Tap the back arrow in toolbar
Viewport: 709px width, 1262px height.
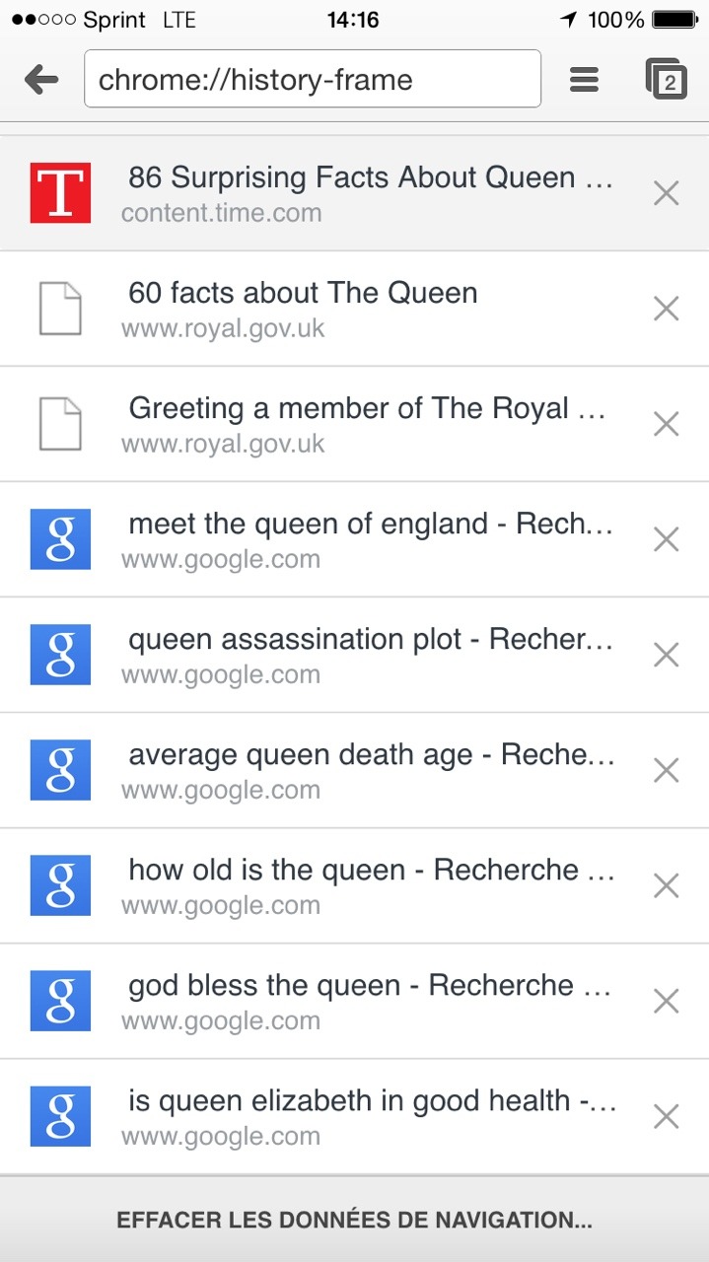(41, 79)
